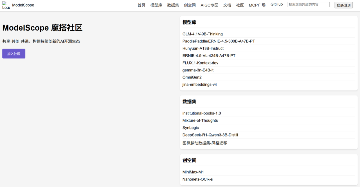Click the 登录/注册 button
This screenshot has height=187, width=360.
[344, 5]
